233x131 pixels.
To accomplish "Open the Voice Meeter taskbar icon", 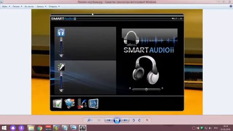I will tap(48, 128).
